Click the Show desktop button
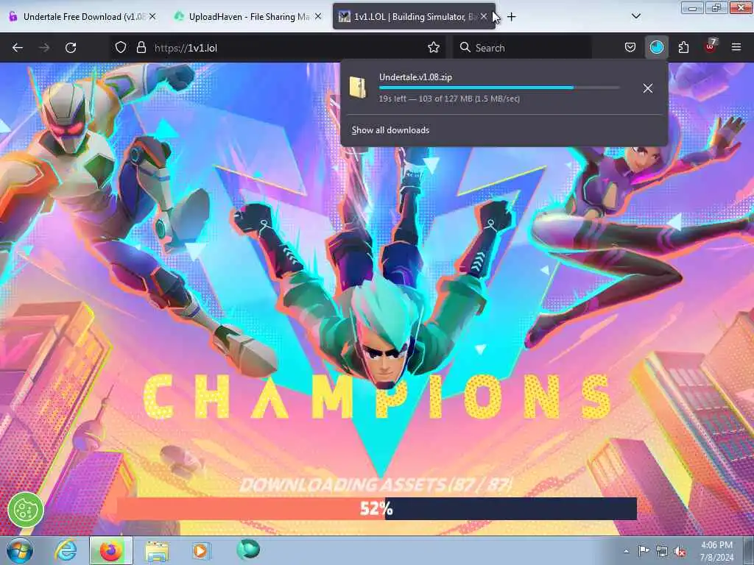Image resolution: width=754 pixels, height=565 pixels. click(x=749, y=551)
